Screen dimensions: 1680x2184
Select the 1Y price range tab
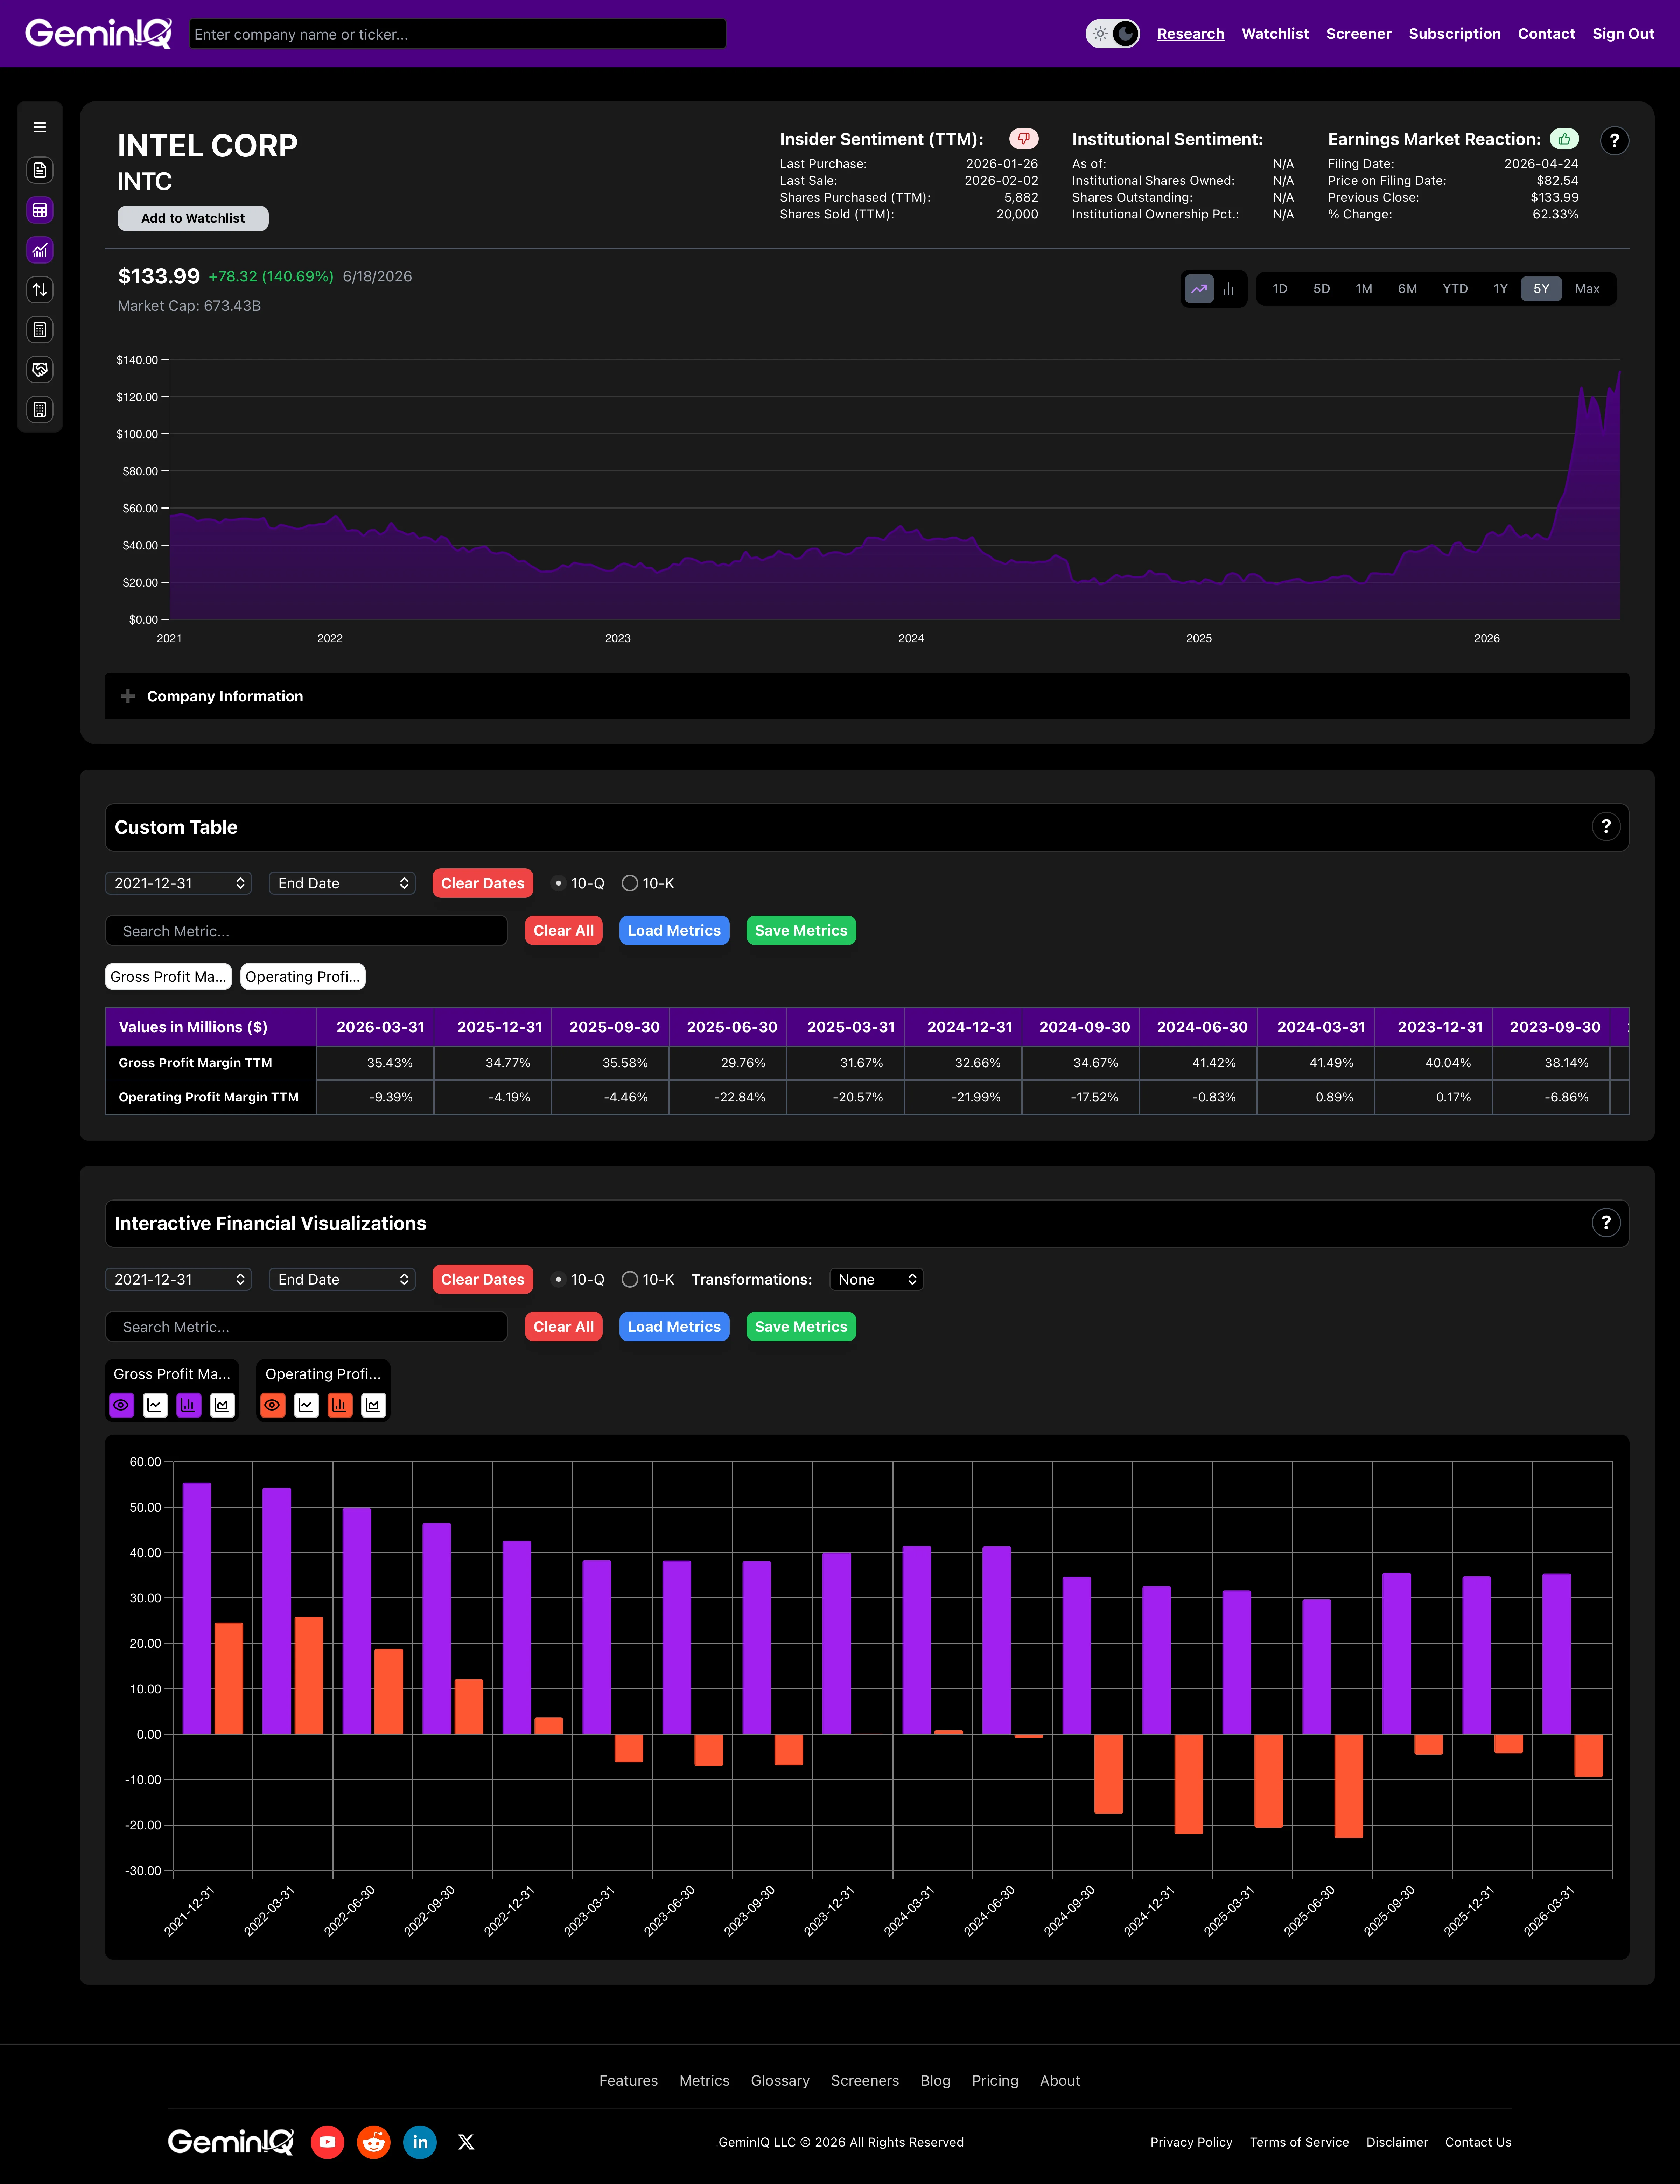tap(1500, 289)
